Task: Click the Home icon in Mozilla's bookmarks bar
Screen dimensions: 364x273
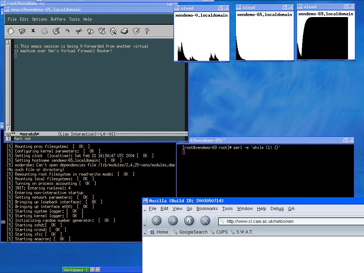Action: (152, 232)
